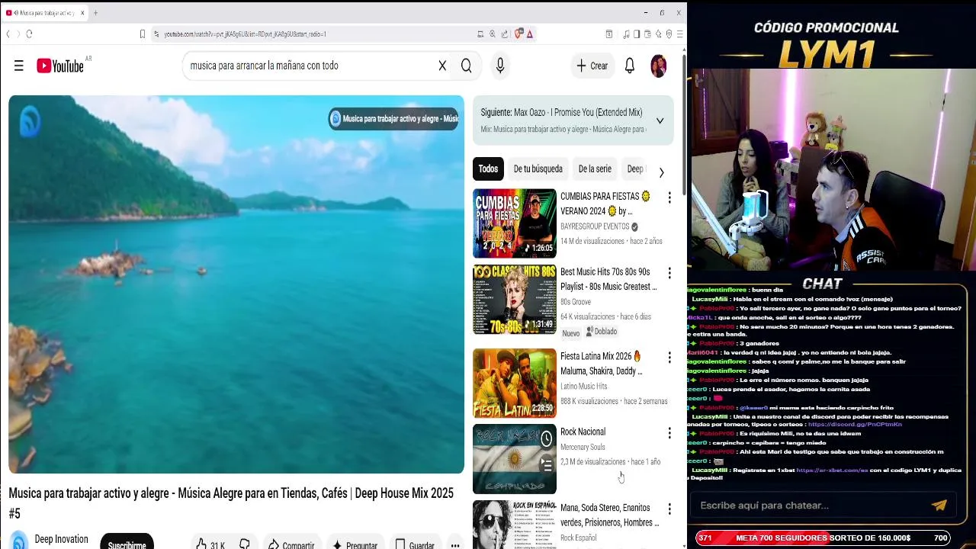Reload the page
Viewport: 976px width, 549px height.
29,34
